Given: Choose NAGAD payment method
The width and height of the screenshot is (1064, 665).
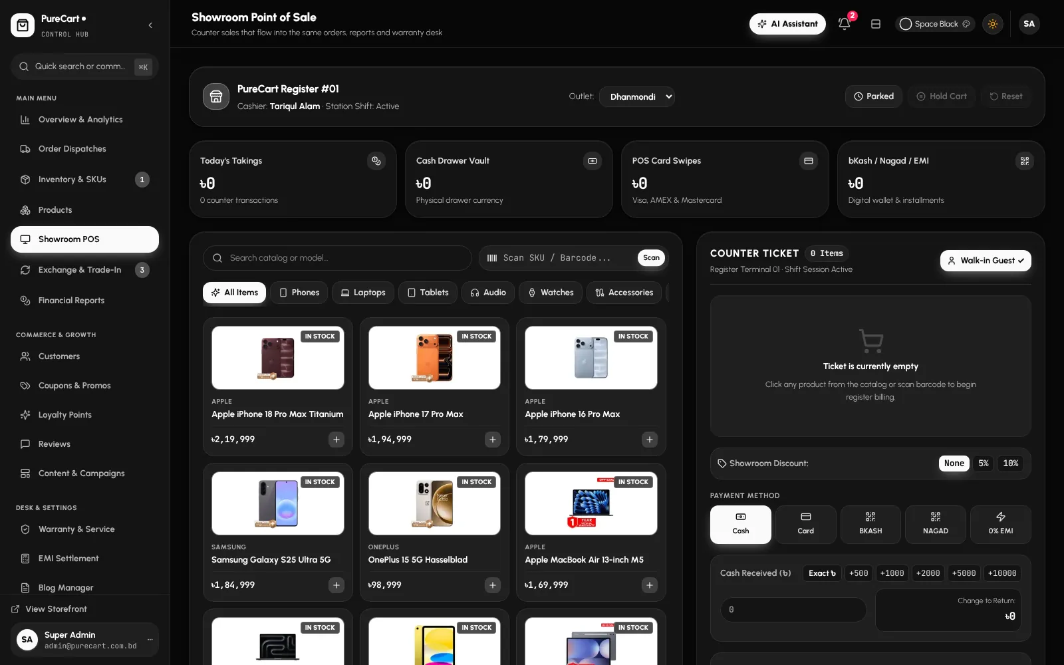Looking at the screenshot, I should tap(936, 525).
